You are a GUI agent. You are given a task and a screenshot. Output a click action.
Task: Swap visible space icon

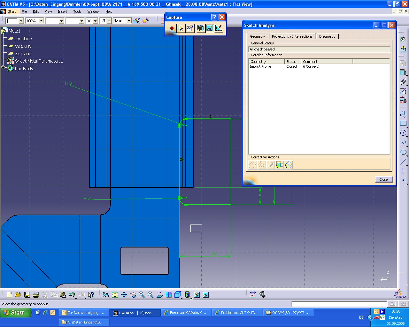pyautogui.click(x=206, y=295)
